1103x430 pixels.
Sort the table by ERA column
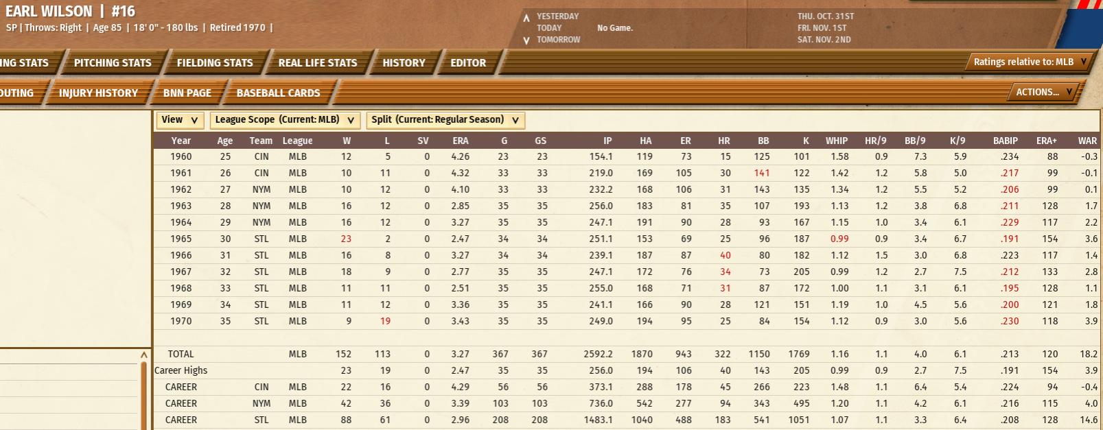pos(460,141)
